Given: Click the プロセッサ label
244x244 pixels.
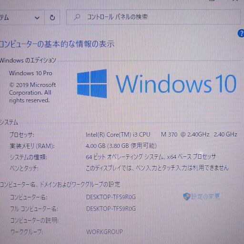Looking at the screenshot, I should 22,135.
